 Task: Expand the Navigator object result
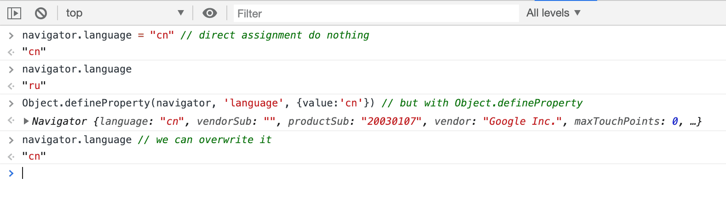(26, 121)
